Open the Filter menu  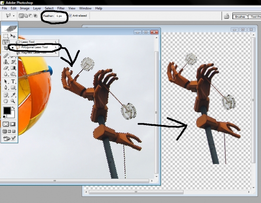coord(61,8)
